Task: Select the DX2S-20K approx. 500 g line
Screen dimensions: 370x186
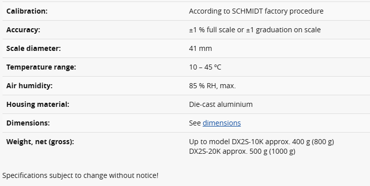Action: pos(242,151)
